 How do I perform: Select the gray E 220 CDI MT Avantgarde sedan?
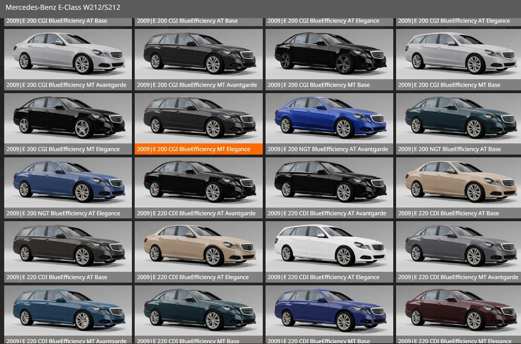[x=459, y=252]
